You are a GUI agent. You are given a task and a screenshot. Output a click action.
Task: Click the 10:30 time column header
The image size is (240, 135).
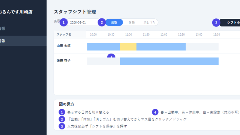pyautogui.click(x=111, y=34)
